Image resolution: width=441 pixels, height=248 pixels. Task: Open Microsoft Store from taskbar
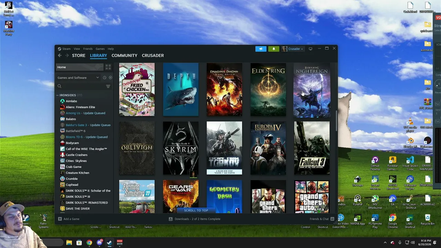tap(79, 242)
